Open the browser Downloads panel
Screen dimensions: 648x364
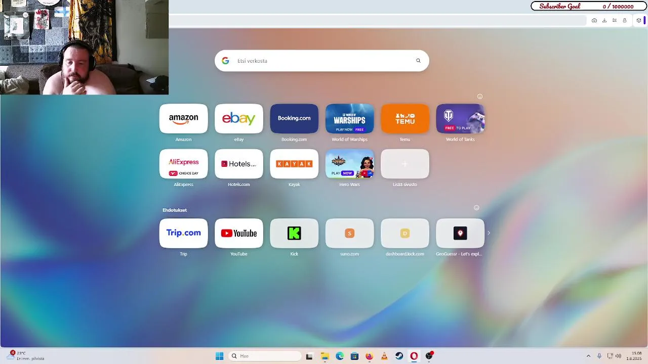(604, 20)
